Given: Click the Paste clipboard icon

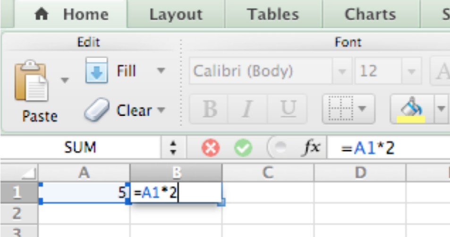Looking at the screenshot, I should tap(31, 81).
